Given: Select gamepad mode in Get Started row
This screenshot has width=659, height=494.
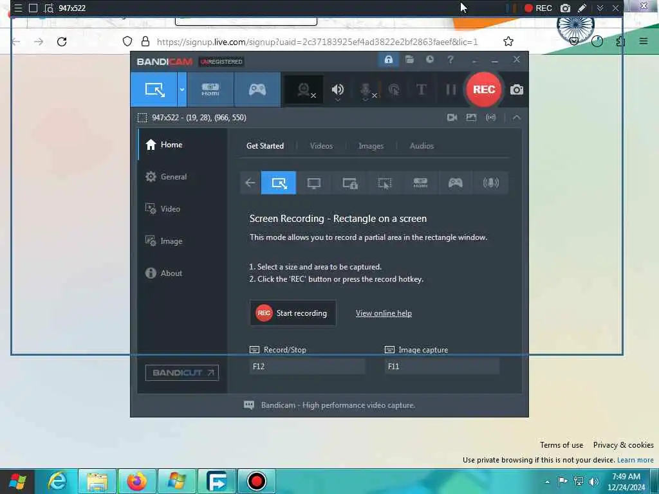Looking at the screenshot, I should click(x=455, y=183).
